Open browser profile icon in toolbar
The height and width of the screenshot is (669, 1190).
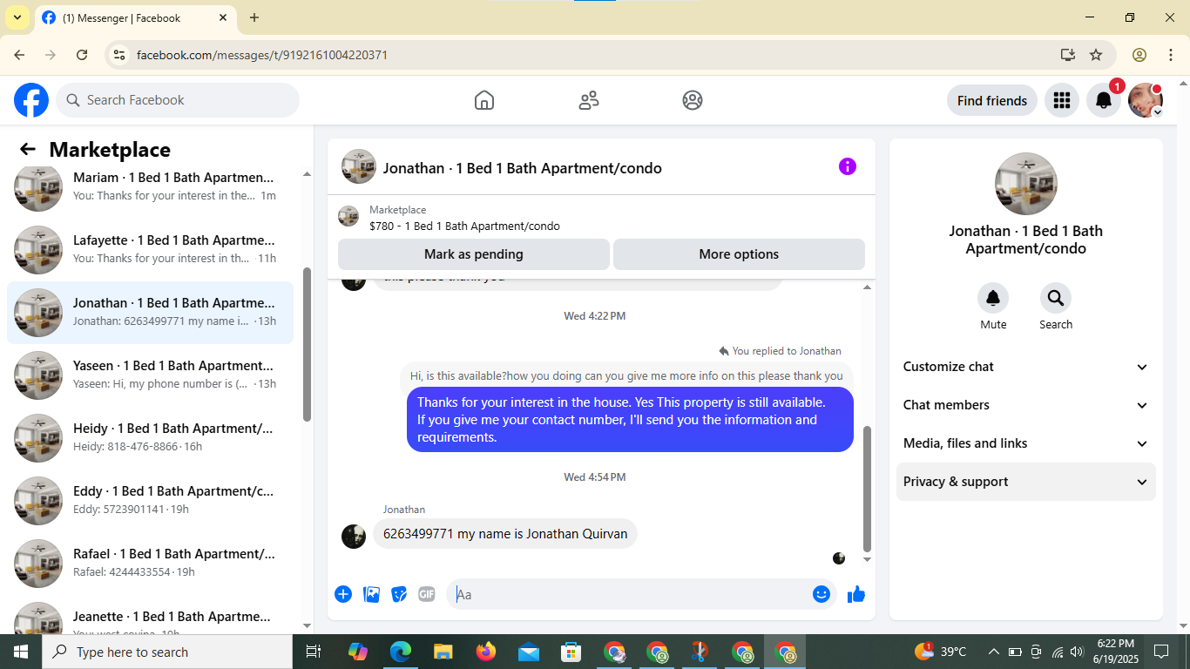point(1139,55)
